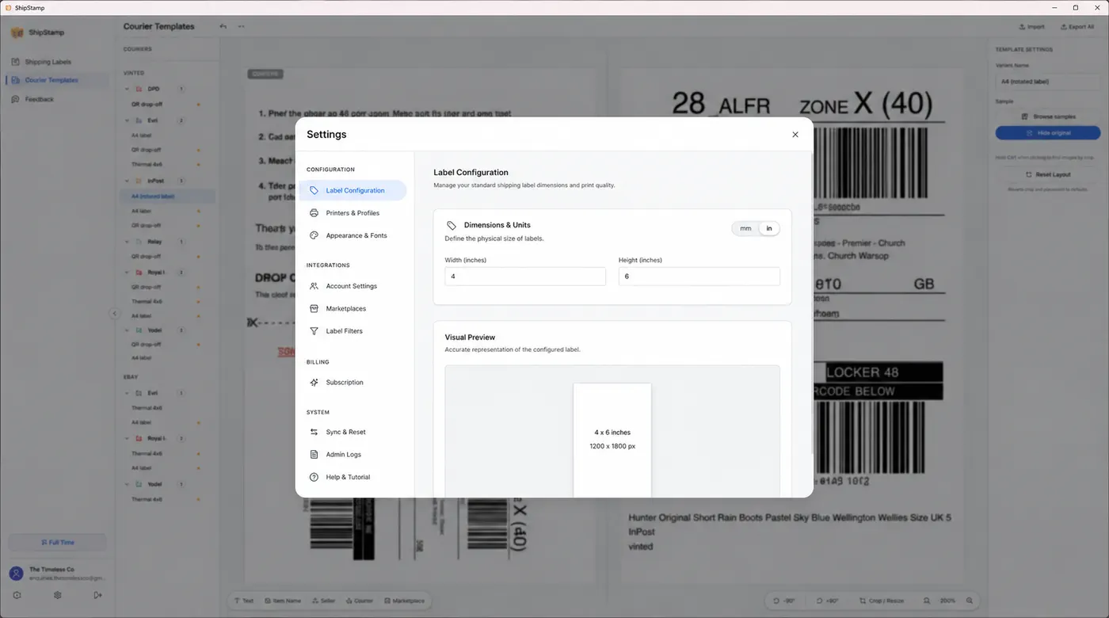Rotate the label by +90°

[x=828, y=601]
